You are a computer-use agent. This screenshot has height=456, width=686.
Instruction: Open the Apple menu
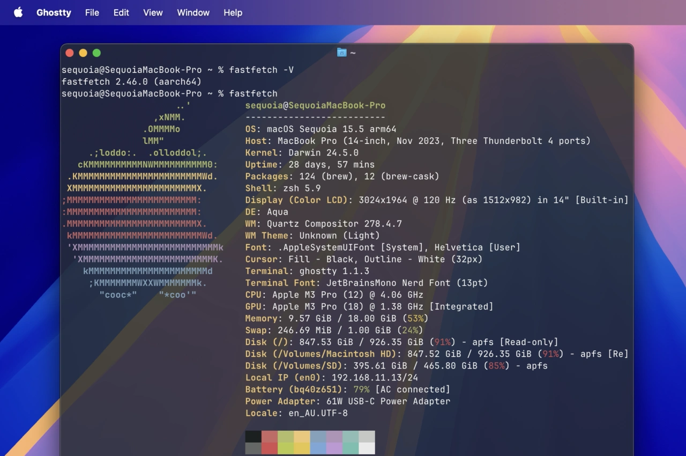click(x=18, y=12)
